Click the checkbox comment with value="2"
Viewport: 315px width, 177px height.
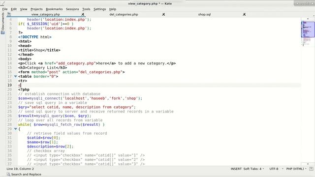tap(86, 159)
